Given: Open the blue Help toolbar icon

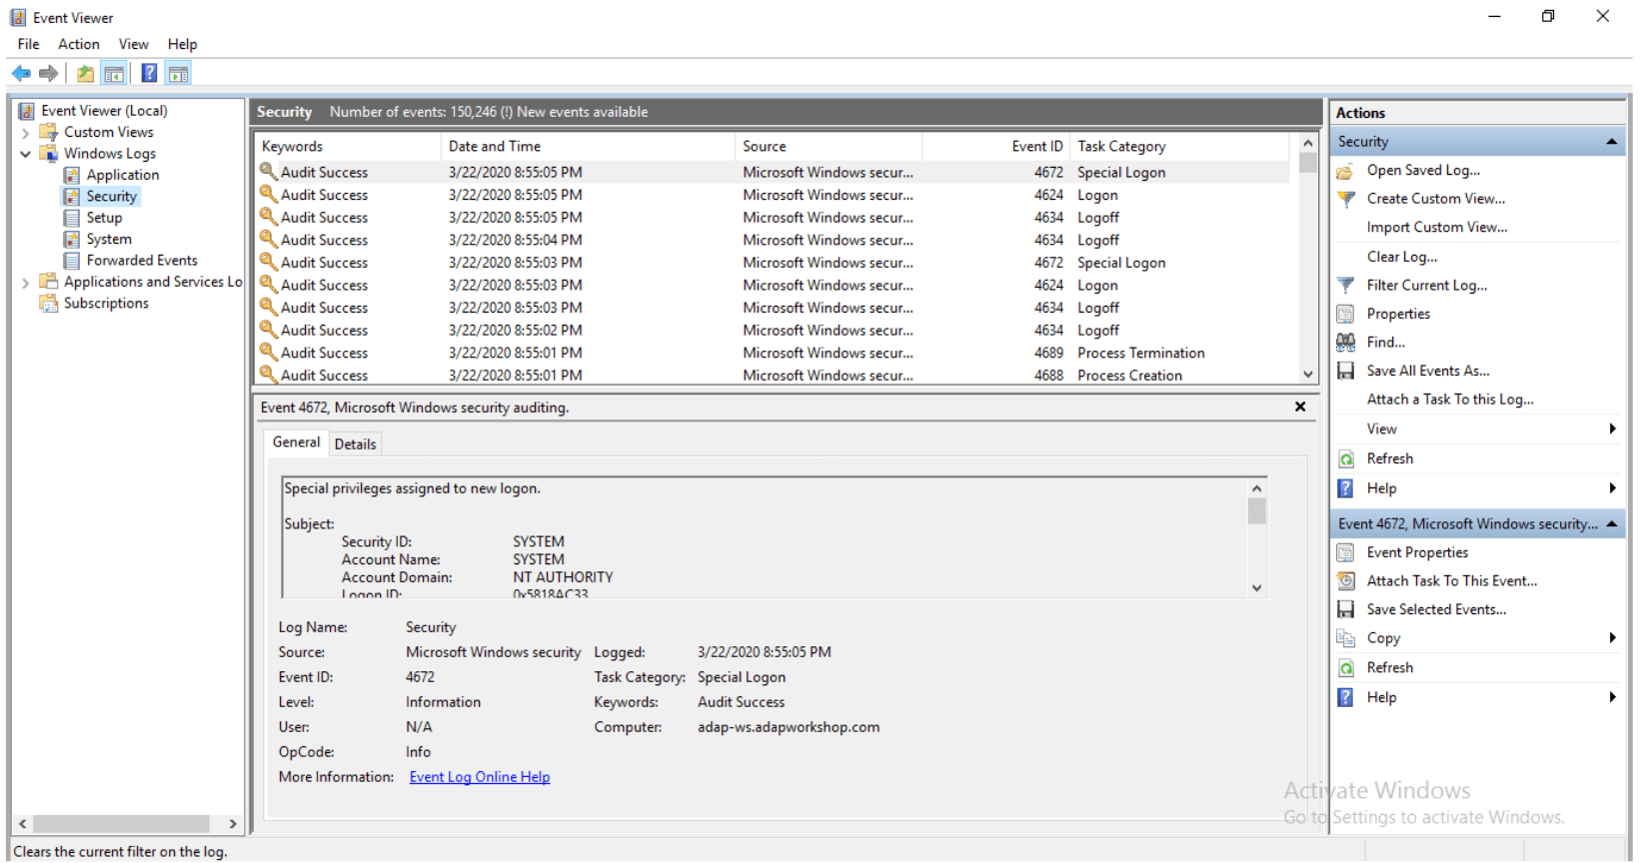Looking at the screenshot, I should (x=149, y=73).
